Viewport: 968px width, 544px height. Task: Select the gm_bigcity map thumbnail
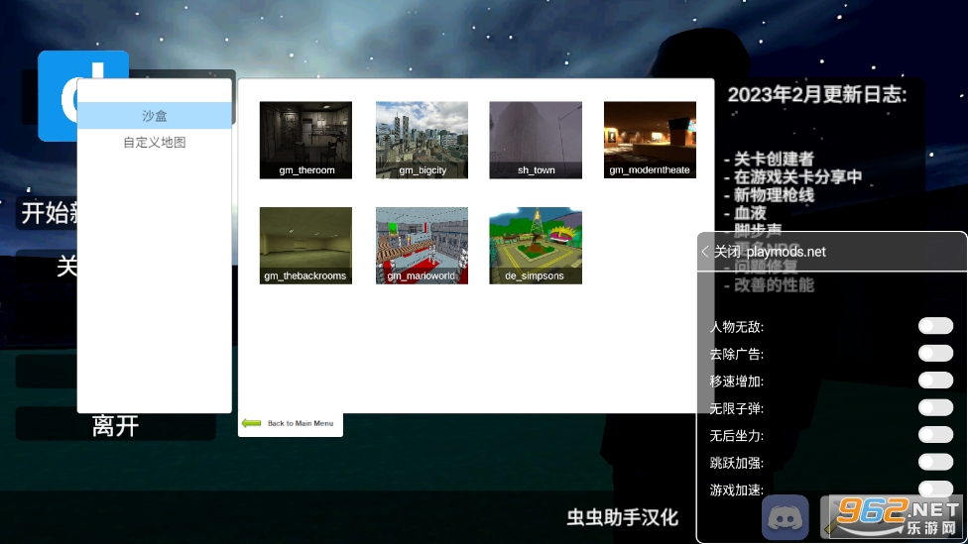tap(422, 140)
